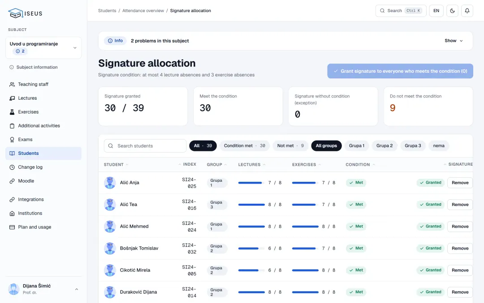Go to Students breadcrumb link

click(x=107, y=11)
